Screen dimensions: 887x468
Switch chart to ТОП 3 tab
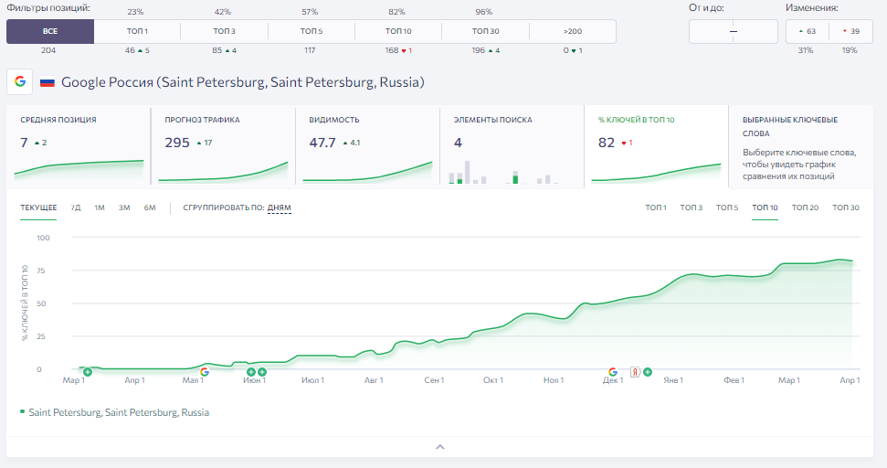point(692,207)
